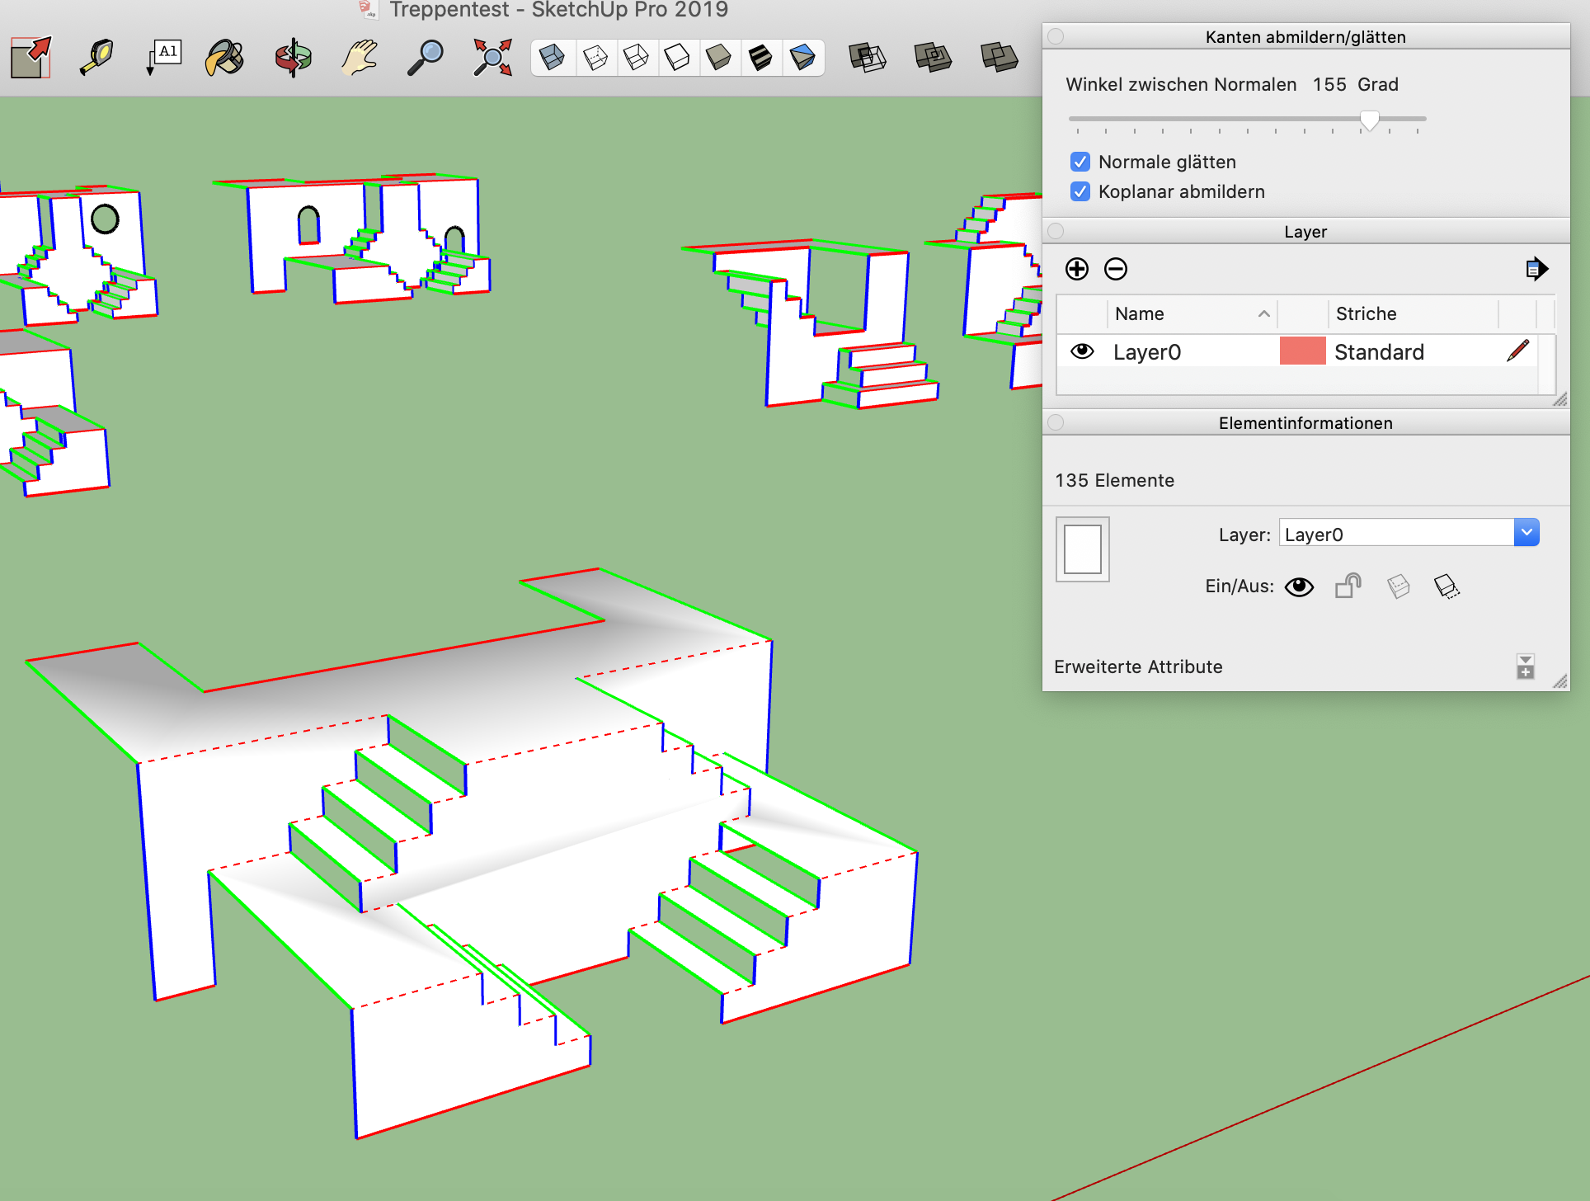Select the Zoom magnifier tool
1590x1201 pixels.
tap(426, 58)
